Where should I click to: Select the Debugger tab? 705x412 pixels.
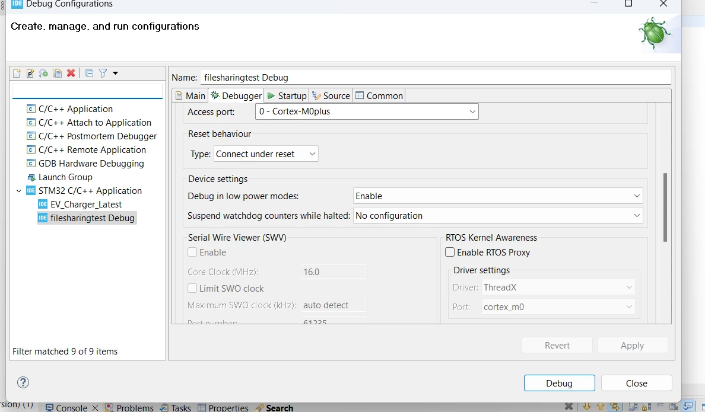pos(236,95)
